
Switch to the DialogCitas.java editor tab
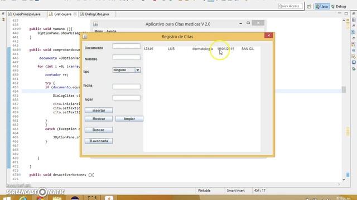coord(97,14)
